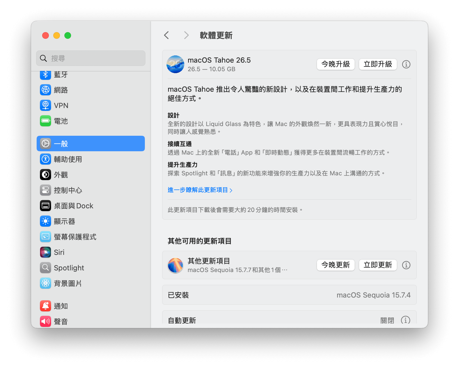Go back with the left chevron
This screenshot has height=369, width=459.
click(167, 35)
